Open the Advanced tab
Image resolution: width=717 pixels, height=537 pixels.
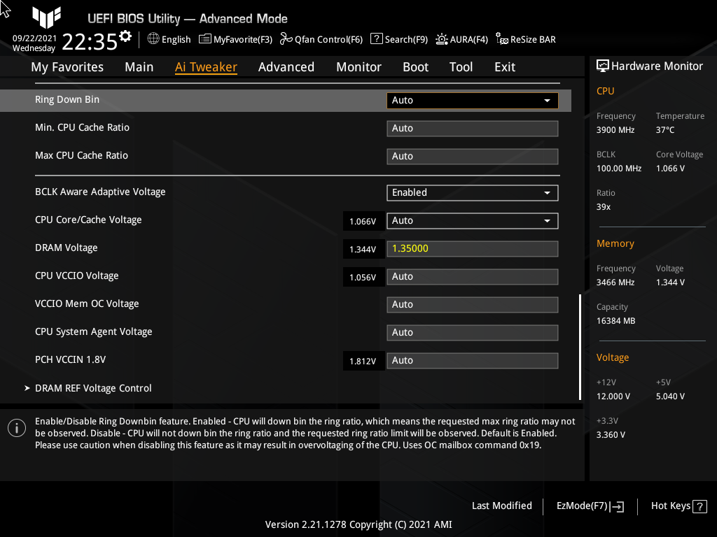(x=286, y=67)
